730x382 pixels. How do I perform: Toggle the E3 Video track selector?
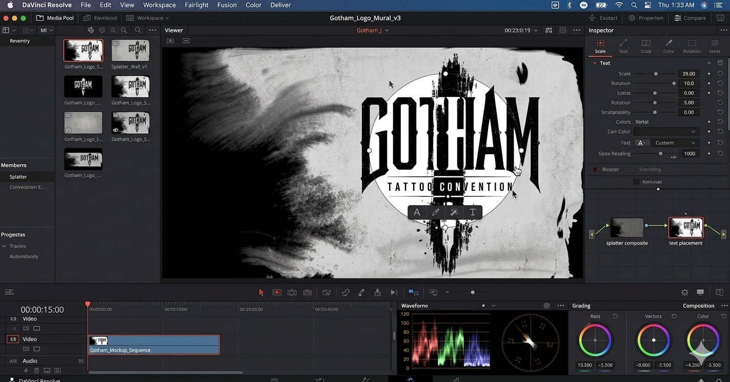click(x=13, y=319)
